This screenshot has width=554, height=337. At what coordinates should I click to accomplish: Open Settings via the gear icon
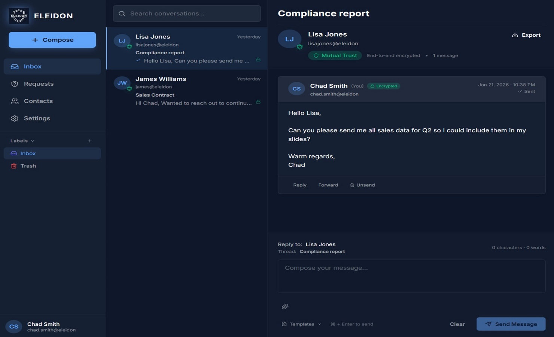point(14,118)
